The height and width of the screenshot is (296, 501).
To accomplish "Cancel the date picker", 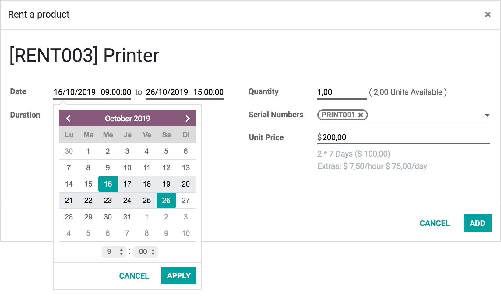I will (134, 276).
